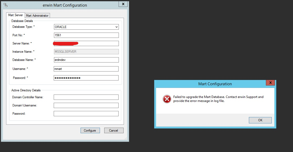Click the 'Active Directory Details' group label
This screenshot has width=293, height=152.
[x=26, y=90]
